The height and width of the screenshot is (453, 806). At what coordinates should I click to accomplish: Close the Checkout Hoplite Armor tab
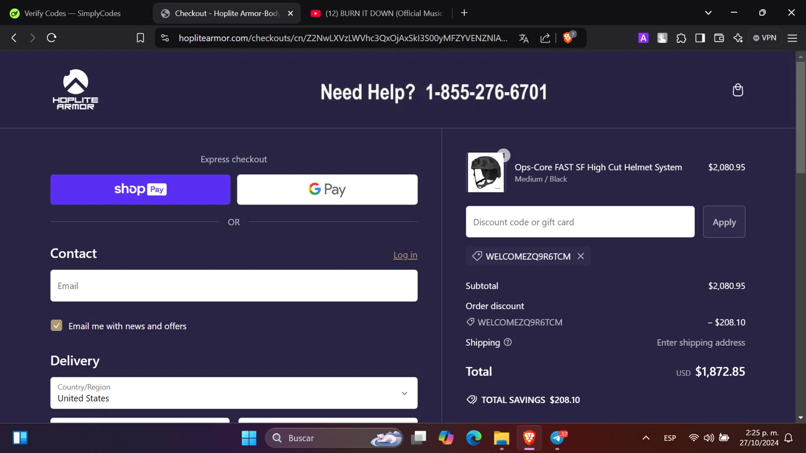pyautogui.click(x=291, y=13)
